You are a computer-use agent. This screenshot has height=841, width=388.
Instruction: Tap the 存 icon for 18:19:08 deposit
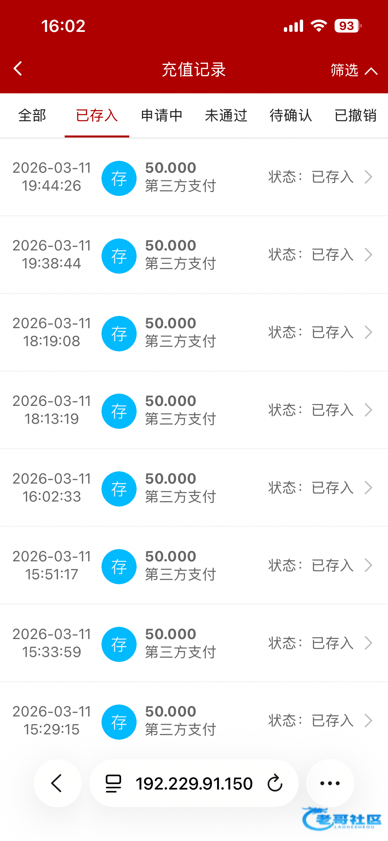point(119,333)
